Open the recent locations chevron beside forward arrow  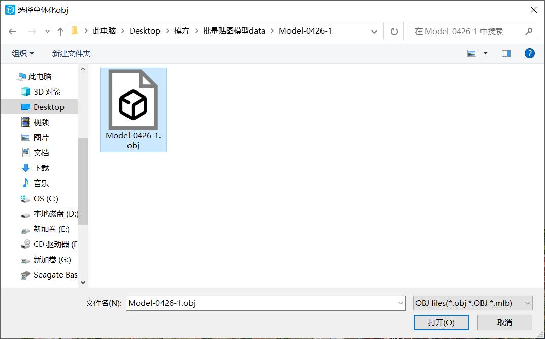(47, 32)
